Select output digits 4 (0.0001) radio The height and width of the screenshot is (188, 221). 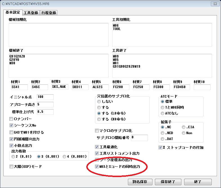click(64, 157)
